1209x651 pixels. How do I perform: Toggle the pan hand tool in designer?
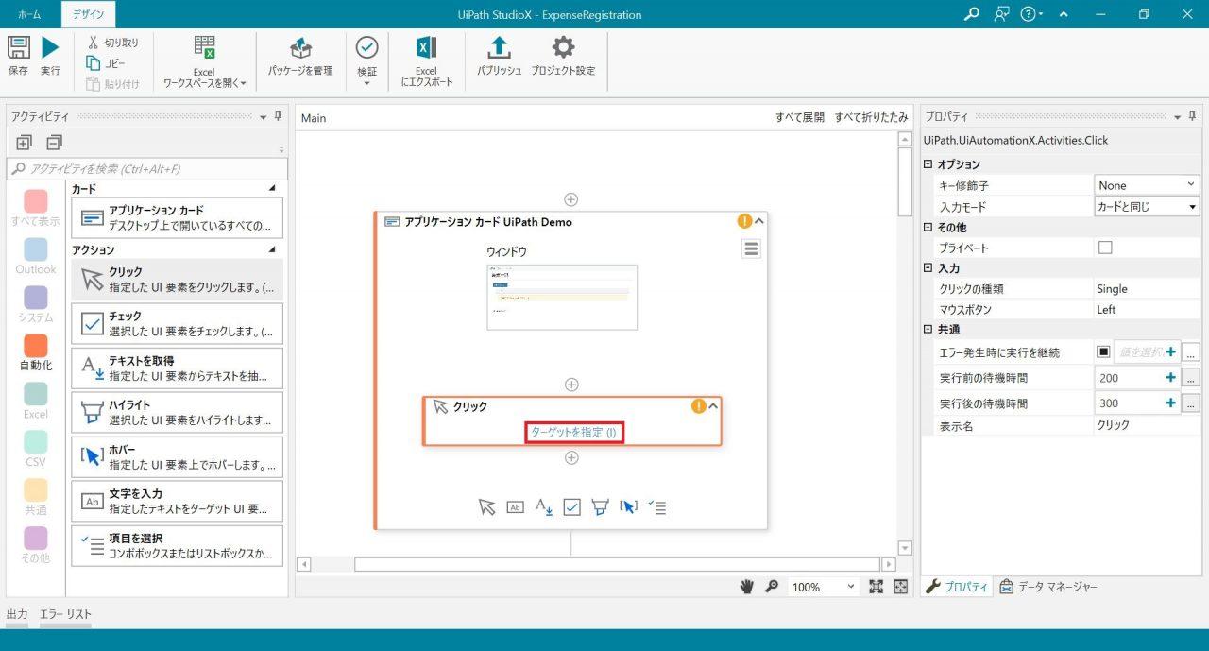(x=746, y=587)
